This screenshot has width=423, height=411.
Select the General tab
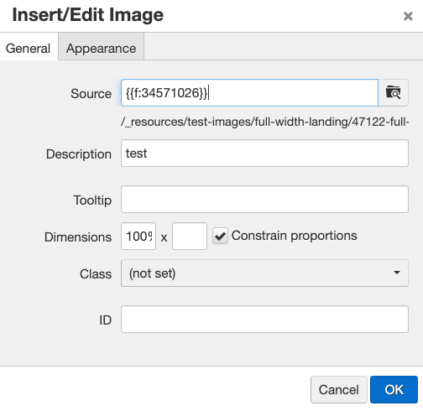[x=28, y=49]
